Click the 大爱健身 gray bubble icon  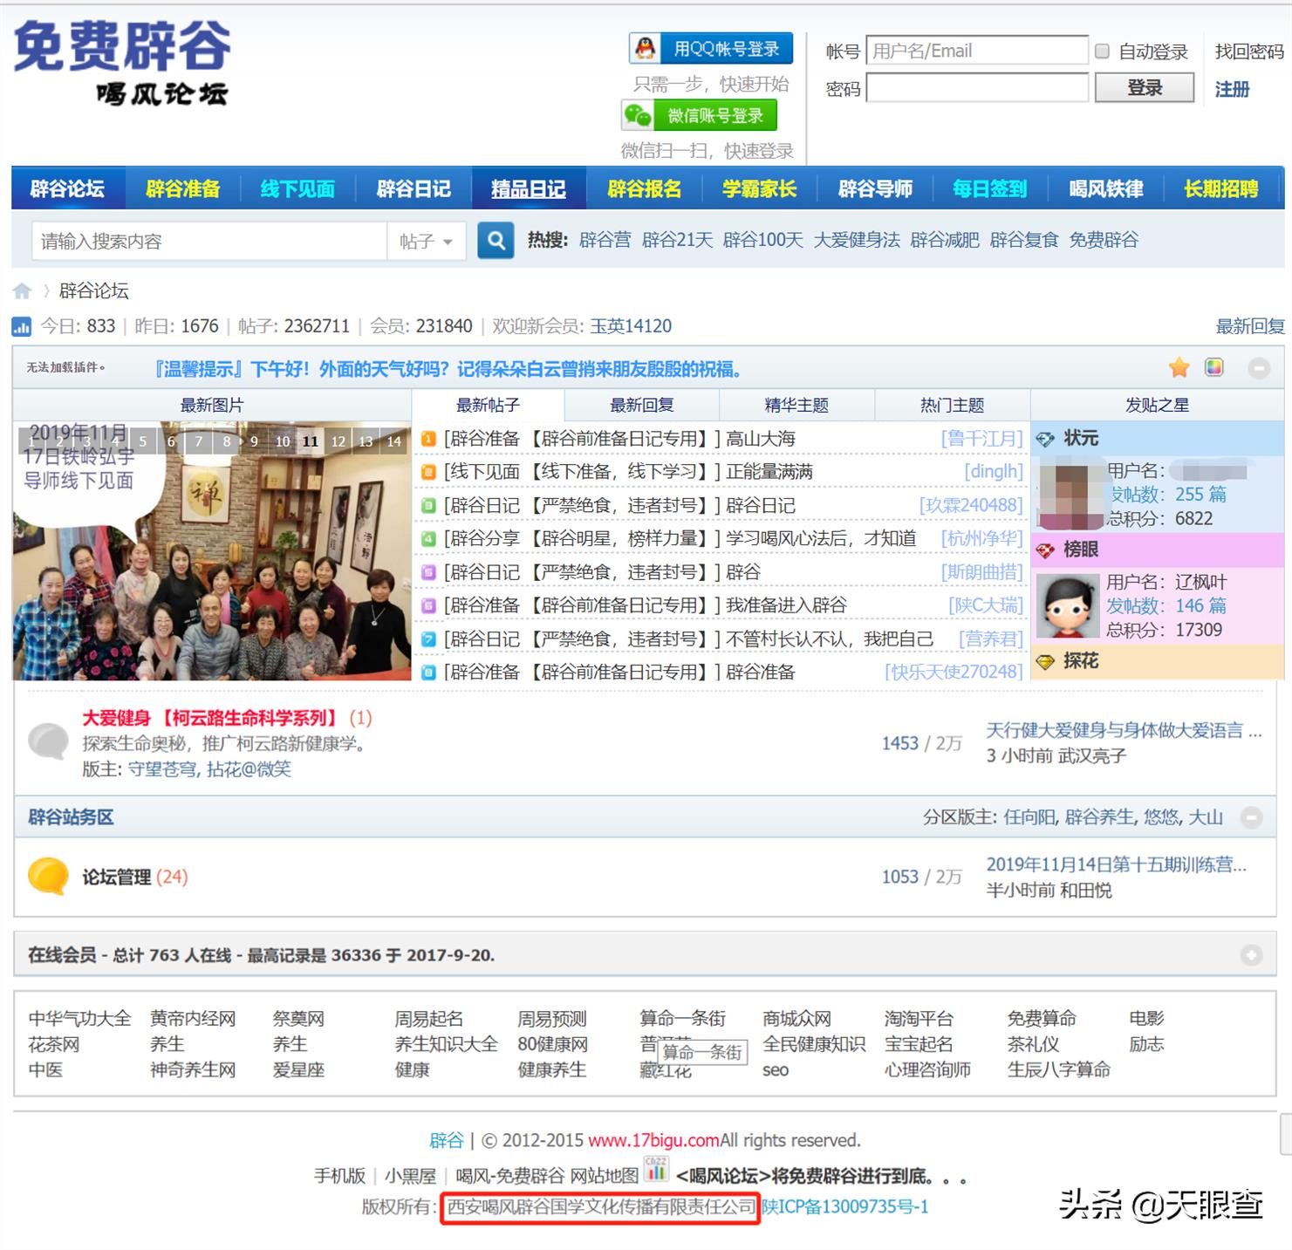point(48,742)
